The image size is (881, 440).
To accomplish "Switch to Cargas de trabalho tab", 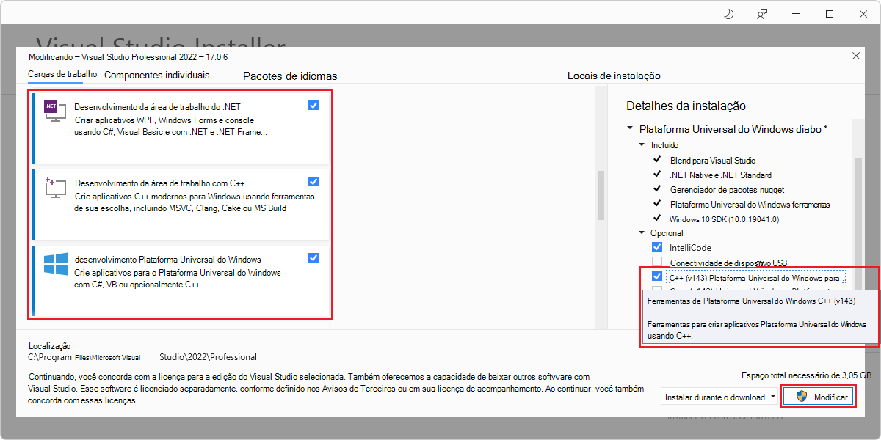I will coord(62,75).
